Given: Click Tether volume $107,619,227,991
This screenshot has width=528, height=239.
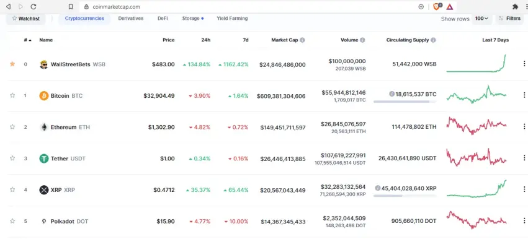Looking at the screenshot, I should pyautogui.click(x=343, y=155).
